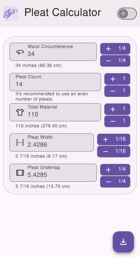Decrease Pleat Count by 1
This screenshot has width=140, height=257.
pos(117,91)
